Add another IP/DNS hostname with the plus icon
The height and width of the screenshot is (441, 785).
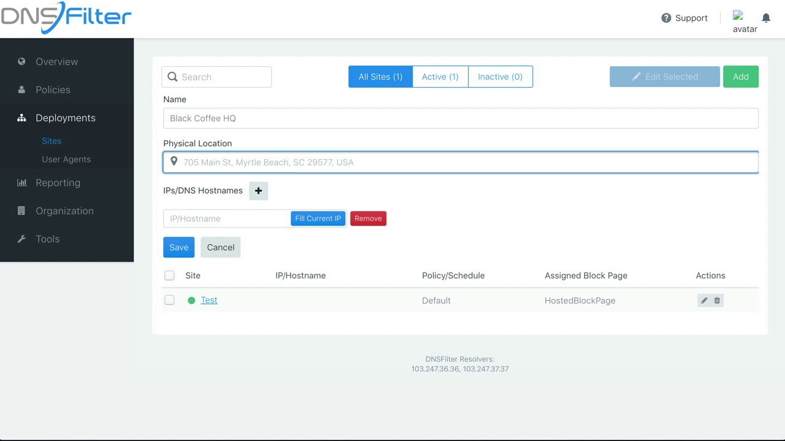(x=258, y=190)
